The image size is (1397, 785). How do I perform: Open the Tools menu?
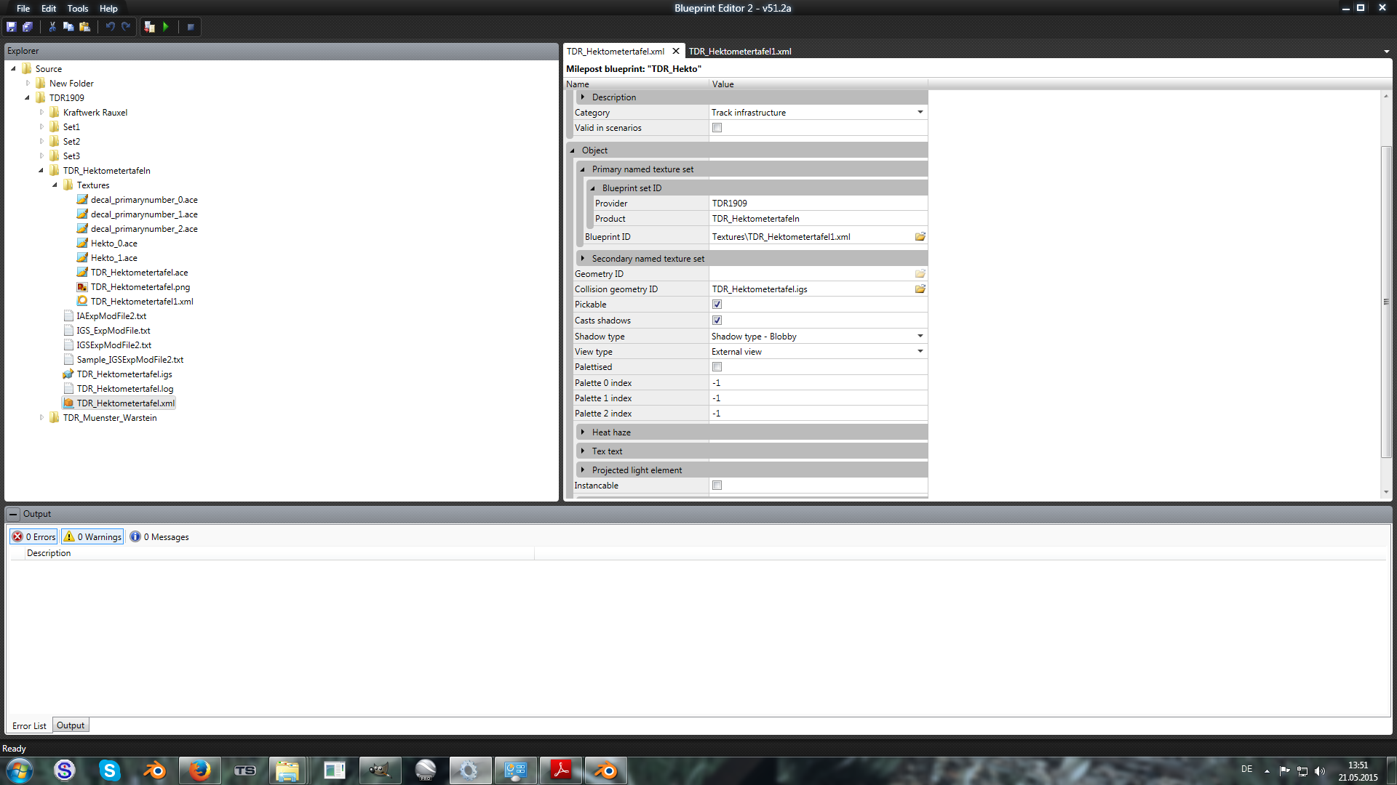click(77, 9)
